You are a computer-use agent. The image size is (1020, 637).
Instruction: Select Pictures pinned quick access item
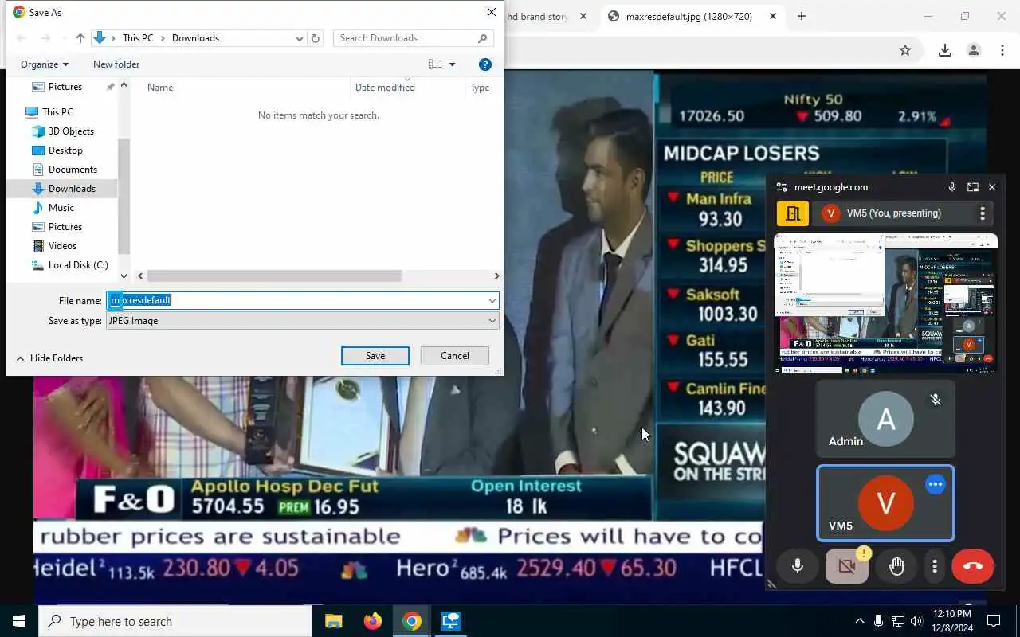coord(65,87)
